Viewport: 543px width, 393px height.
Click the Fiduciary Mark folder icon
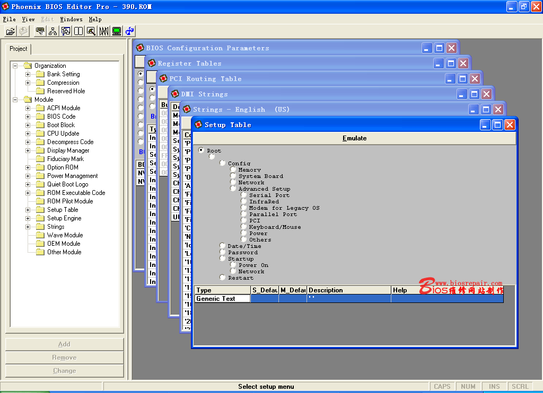click(40, 159)
